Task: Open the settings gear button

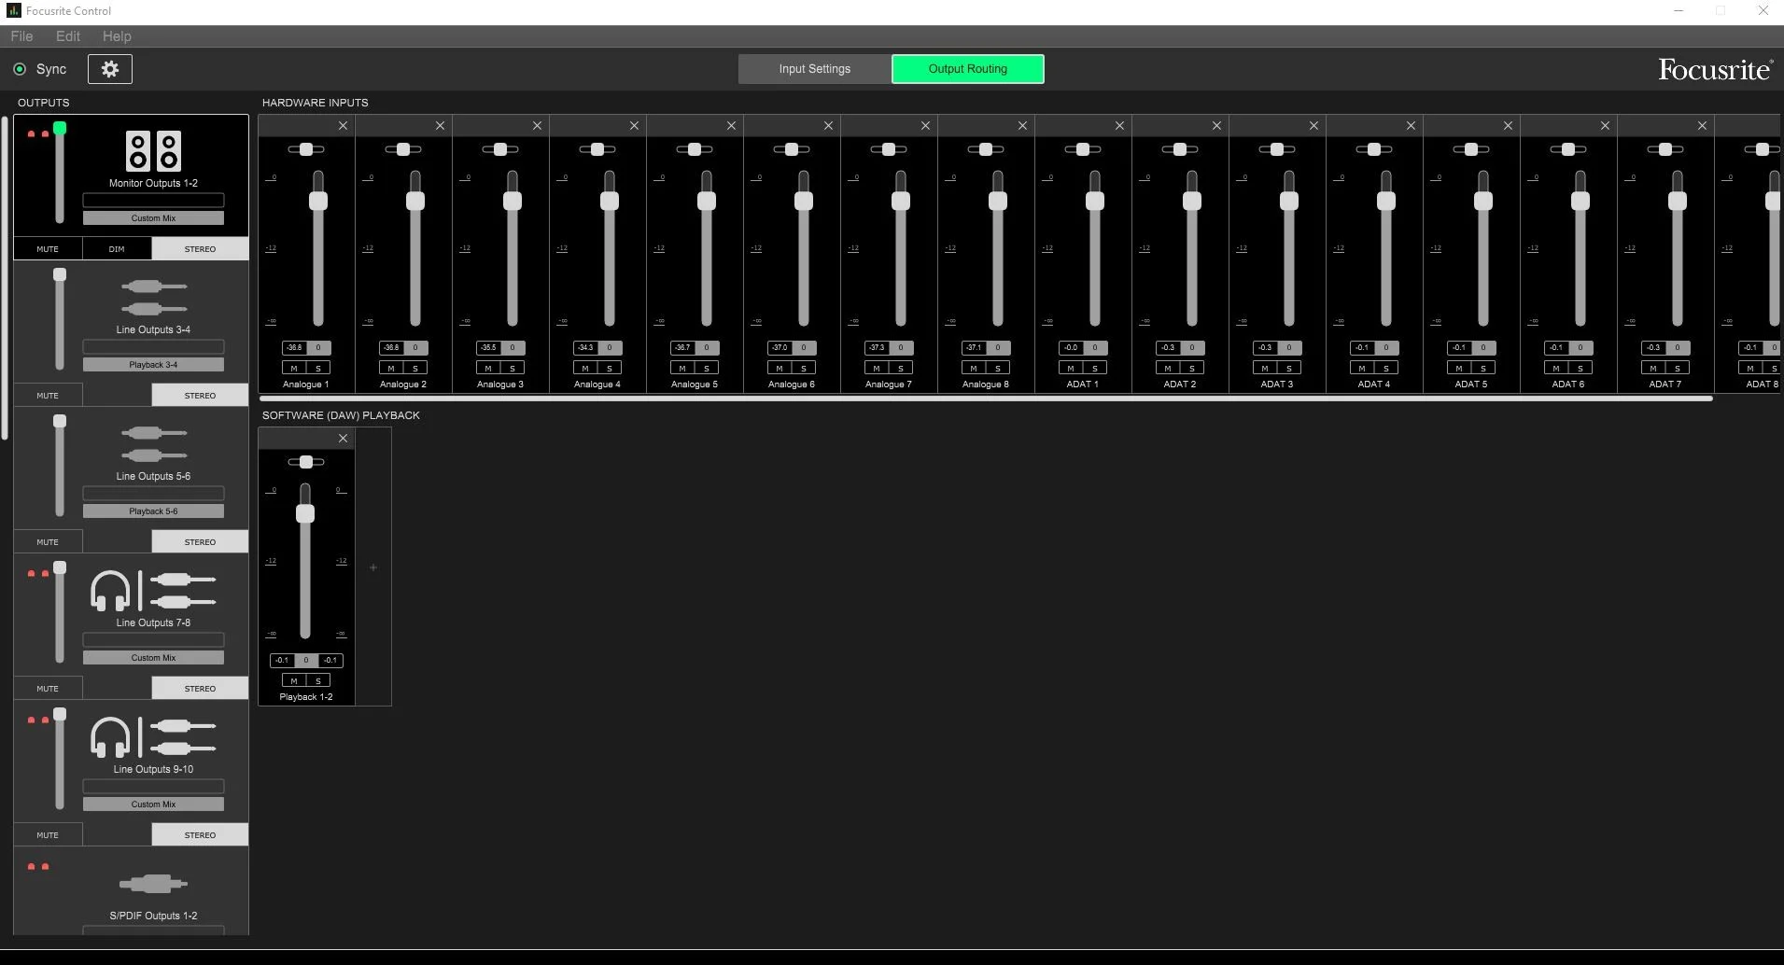Action: [x=110, y=69]
